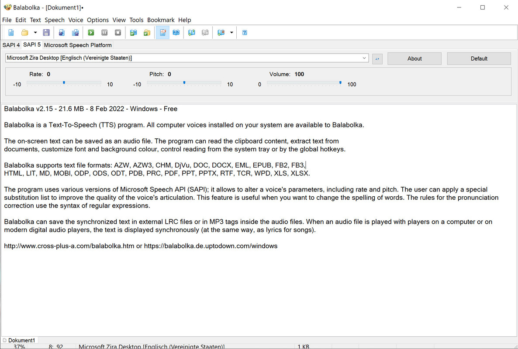
Task: Start reading aloud with green play button
Action: [91, 32]
